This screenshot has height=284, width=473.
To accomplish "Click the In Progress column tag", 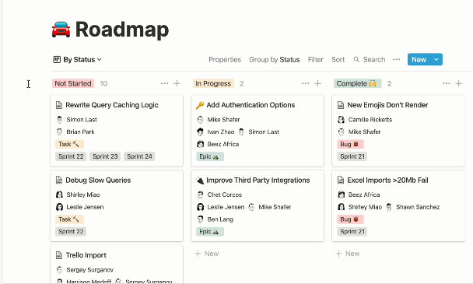I will click(x=213, y=83).
